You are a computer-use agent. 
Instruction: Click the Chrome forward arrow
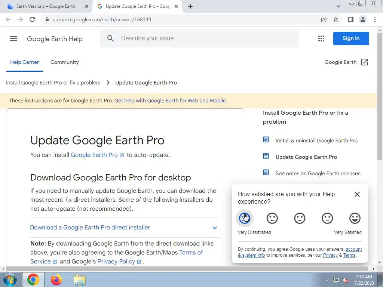tap(20, 19)
